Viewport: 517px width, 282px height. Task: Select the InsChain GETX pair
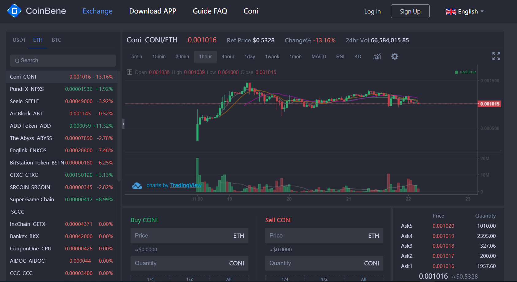tap(62, 224)
